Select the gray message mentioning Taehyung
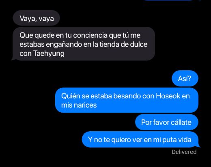Viewport: 211px width, 167px height. point(84,44)
